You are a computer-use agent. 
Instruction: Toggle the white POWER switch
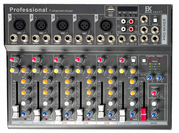click(x=155, y=20)
